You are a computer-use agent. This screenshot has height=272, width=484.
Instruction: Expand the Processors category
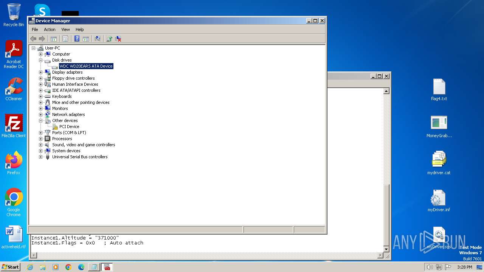[x=40, y=139]
